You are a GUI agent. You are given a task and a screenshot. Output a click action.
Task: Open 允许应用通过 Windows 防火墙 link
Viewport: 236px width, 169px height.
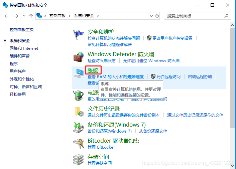coord(151,60)
